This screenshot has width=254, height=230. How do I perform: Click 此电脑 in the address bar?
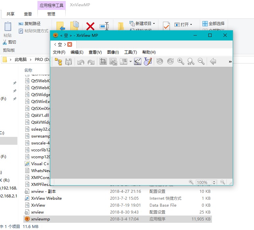[x=21, y=60]
